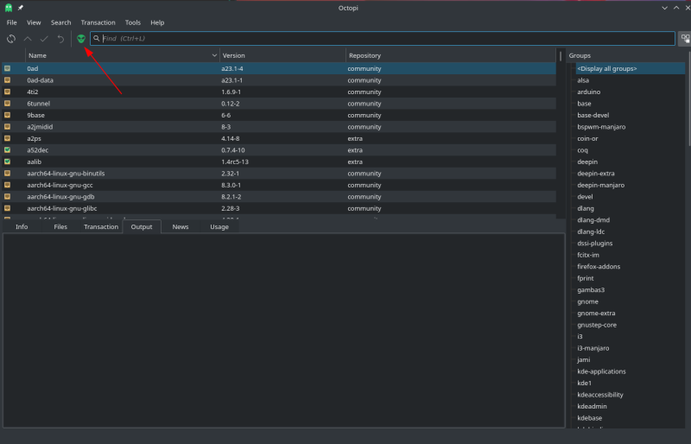Viewport: 691px width, 444px height.
Task: Click the status icon beside 4ti2
Action: coord(8,92)
